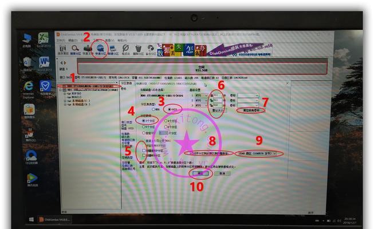The height and width of the screenshot is (229, 374).
Task: Click the Delete Partition trash icon
Action: (139, 49)
